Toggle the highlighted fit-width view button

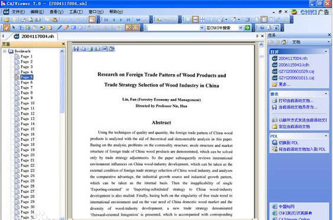click(195, 20)
